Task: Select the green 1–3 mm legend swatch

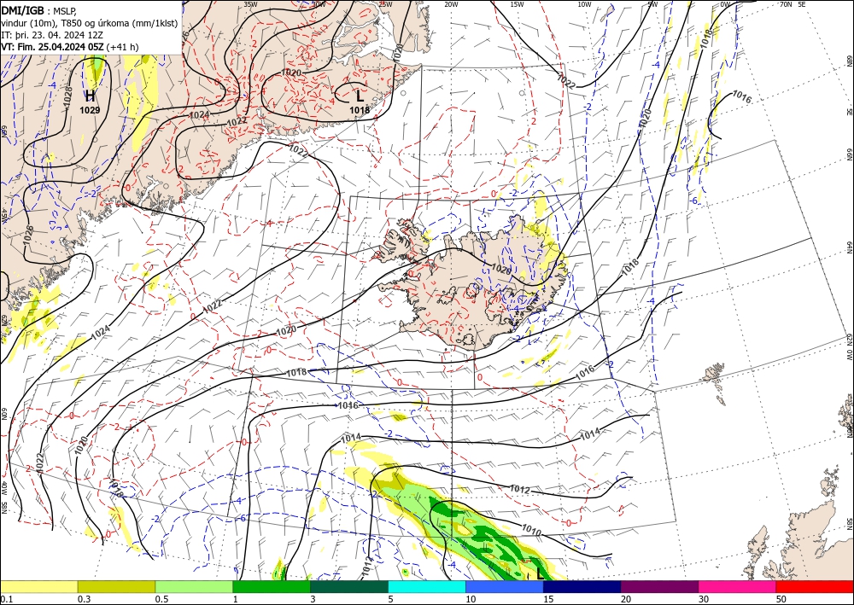Action: [x=272, y=586]
